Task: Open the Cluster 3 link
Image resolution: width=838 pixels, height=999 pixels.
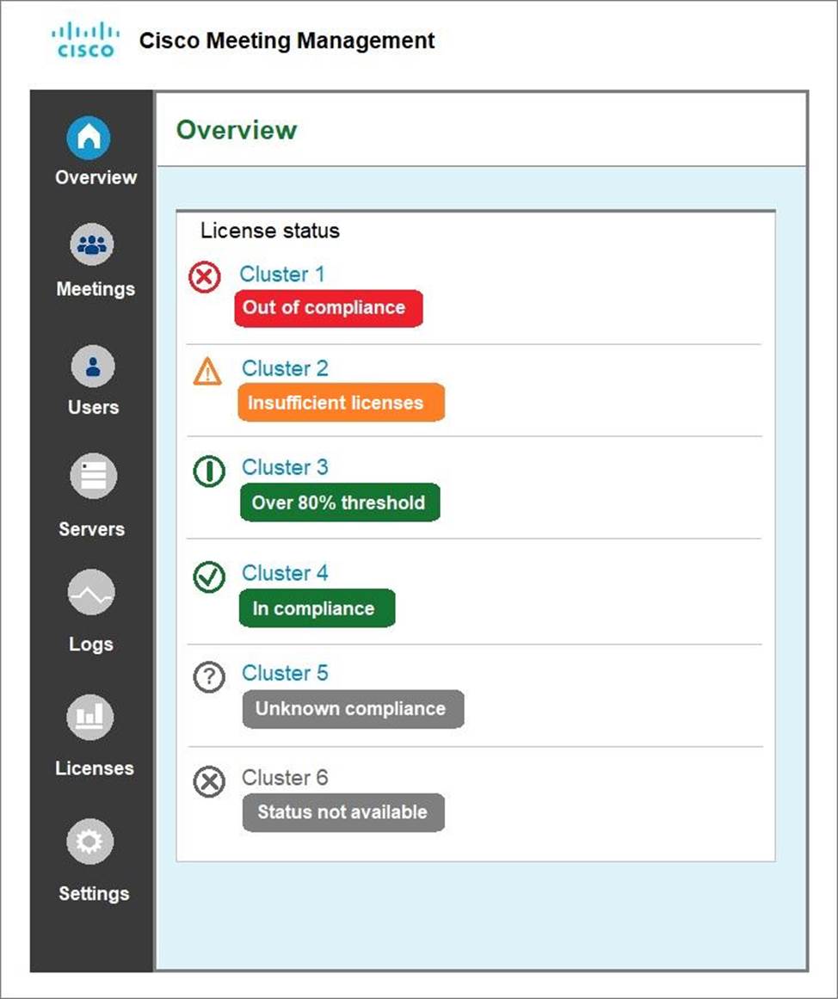Action: [x=285, y=467]
